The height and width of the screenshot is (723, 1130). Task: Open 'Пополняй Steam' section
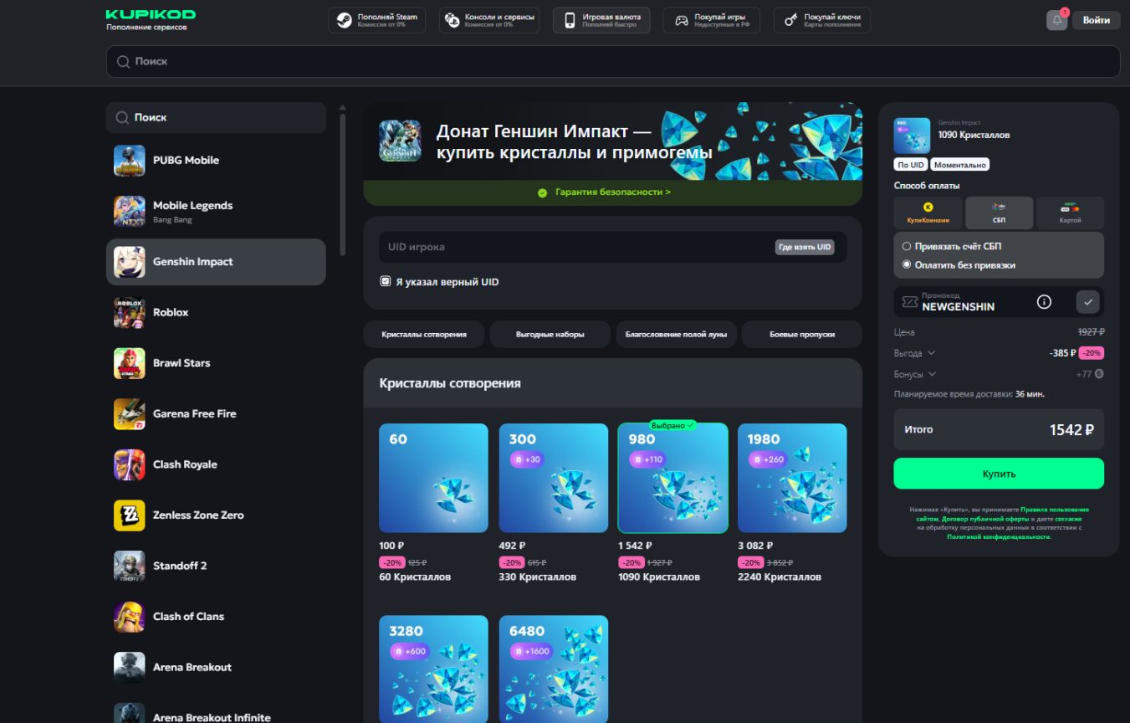coord(377,20)
